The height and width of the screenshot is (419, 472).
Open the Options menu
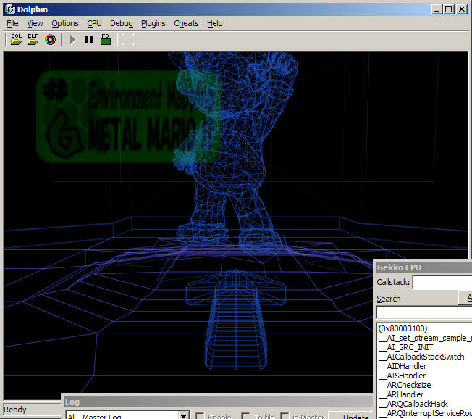(65, 23)
